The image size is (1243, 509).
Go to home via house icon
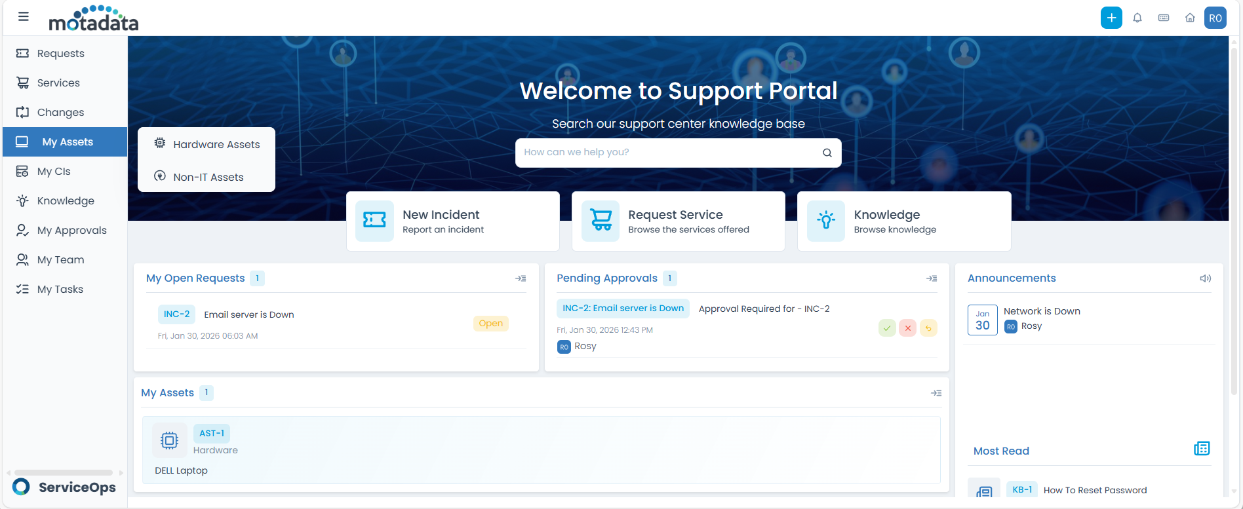(x=1190, y=18)
